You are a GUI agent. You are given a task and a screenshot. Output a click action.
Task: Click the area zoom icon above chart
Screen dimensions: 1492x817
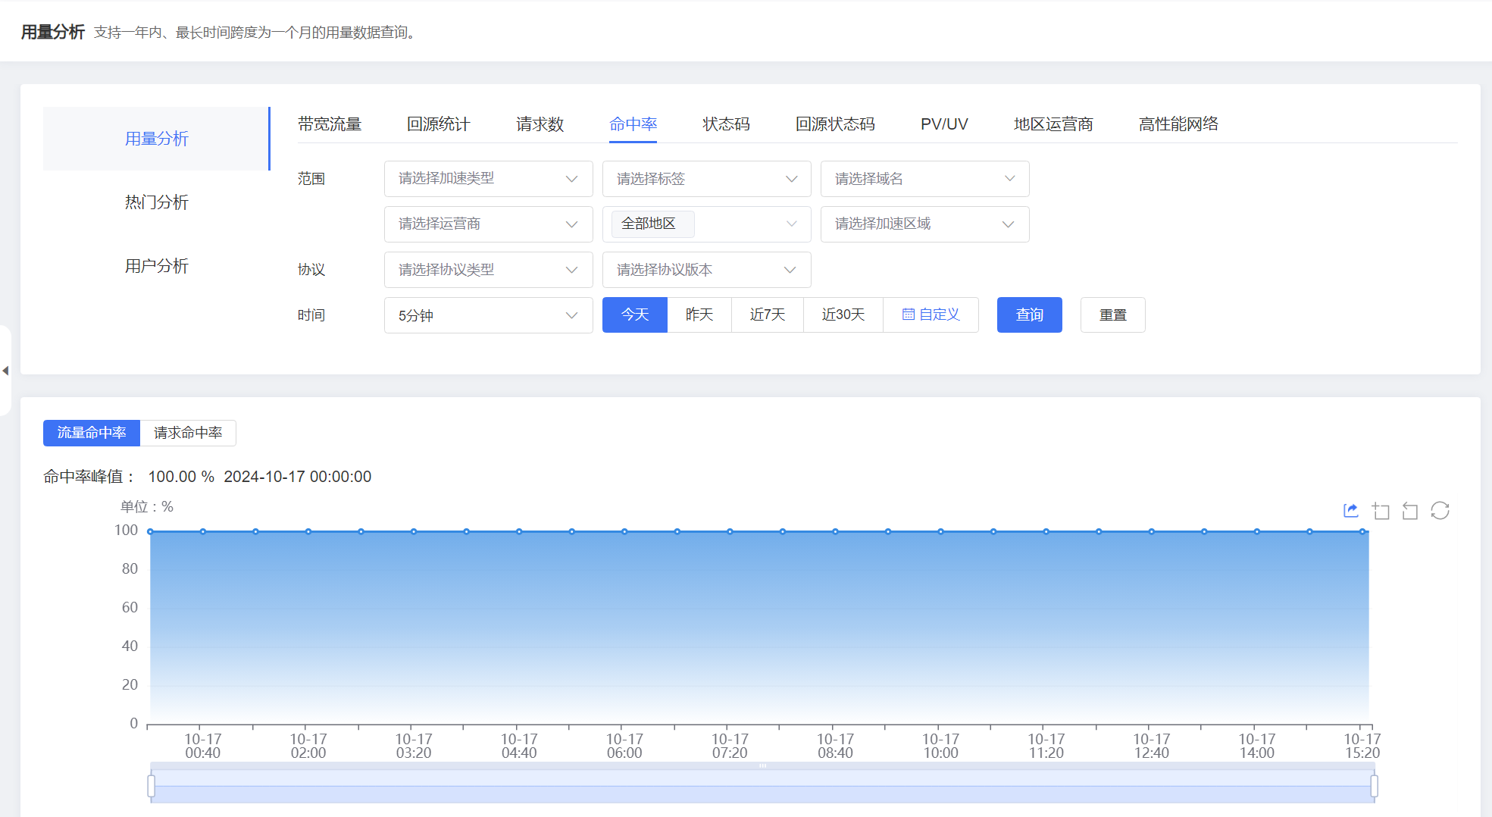coord(1381,511)
